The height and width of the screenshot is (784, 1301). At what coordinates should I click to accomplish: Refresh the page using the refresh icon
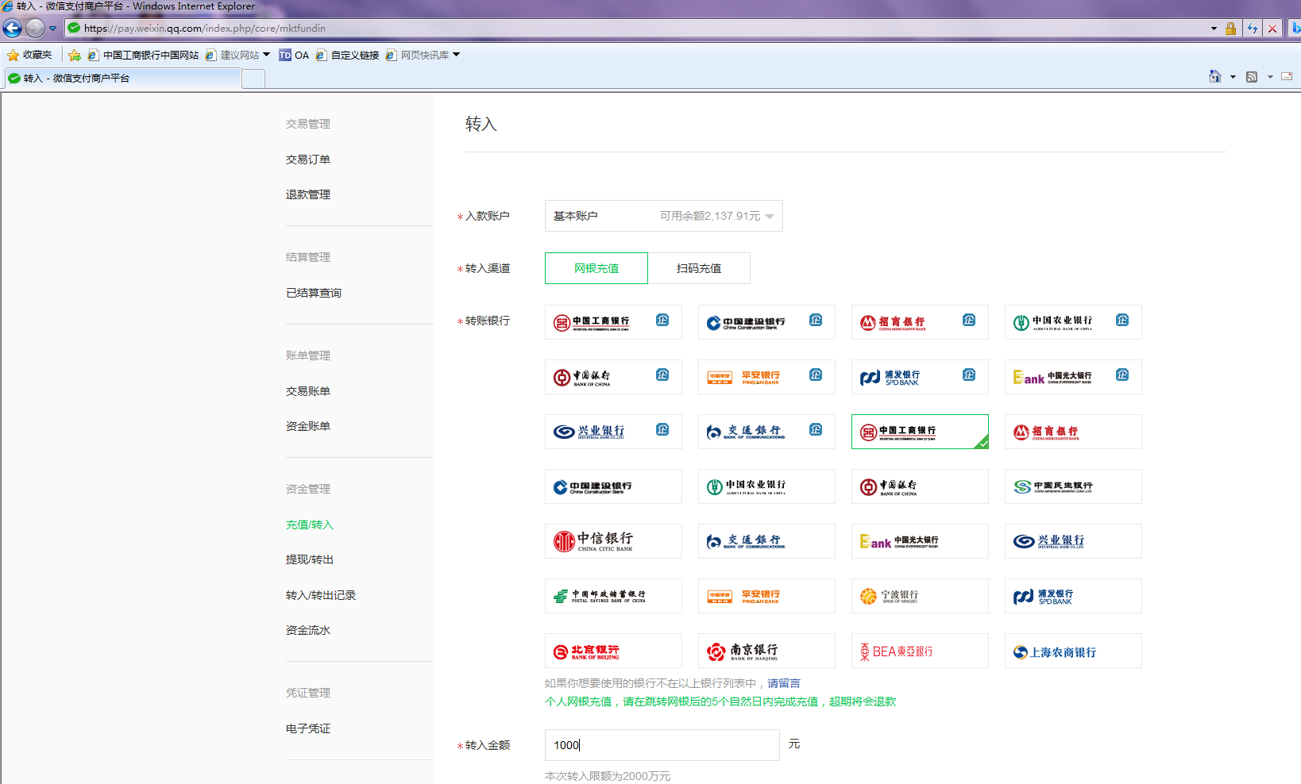(1253, 29)
